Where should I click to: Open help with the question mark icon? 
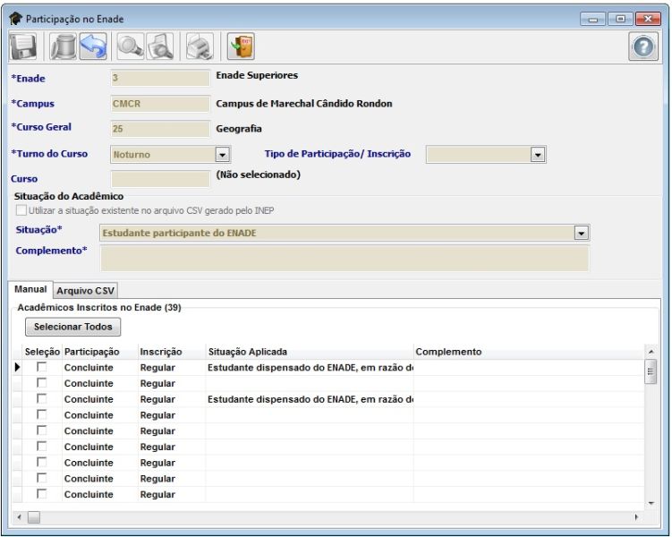coord(643,47)
